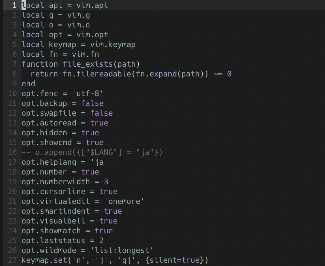Click the 'list:longest' string on line 26

[x=122, y=250]
